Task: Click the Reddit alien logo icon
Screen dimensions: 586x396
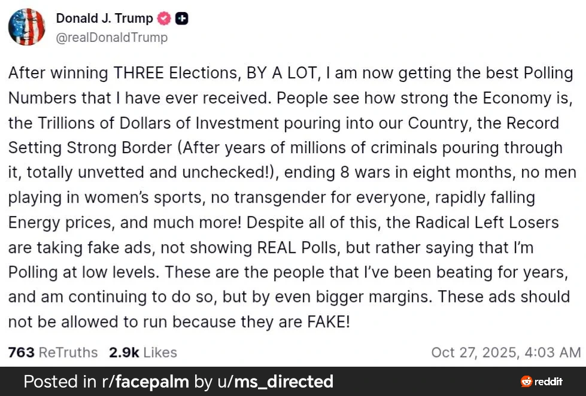Action: pos(526,382)
